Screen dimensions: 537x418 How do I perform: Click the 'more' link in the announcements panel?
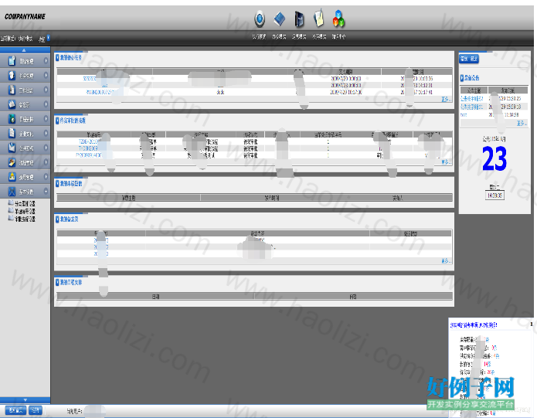pos(522,123)
